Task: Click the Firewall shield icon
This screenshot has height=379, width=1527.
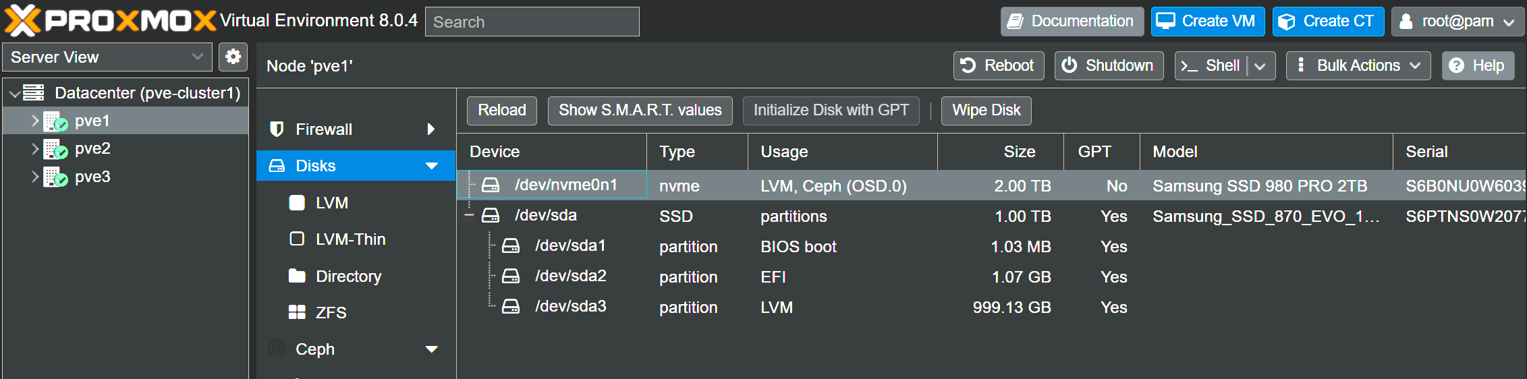Action: pos(277,129)
